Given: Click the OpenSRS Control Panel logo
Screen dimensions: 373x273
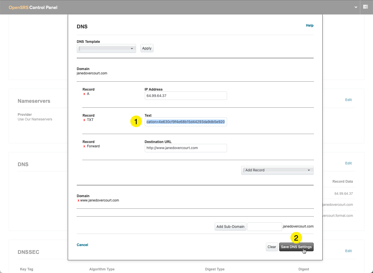Looking at the screenshot, I should click(x=33, y=7).
